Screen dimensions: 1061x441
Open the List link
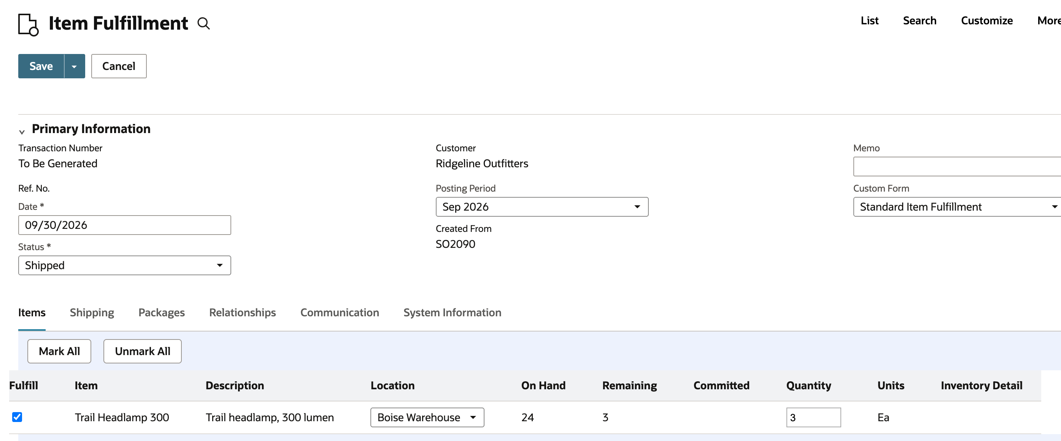(x=869, y=21)
